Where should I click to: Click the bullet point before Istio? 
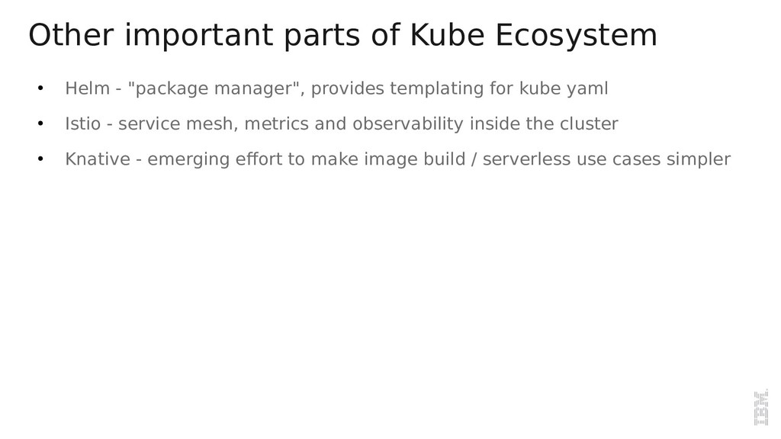click(x=40, y=123)
